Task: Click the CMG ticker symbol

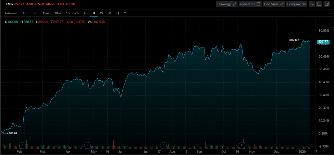Action: pyautogui.click(x=9, y=4)
